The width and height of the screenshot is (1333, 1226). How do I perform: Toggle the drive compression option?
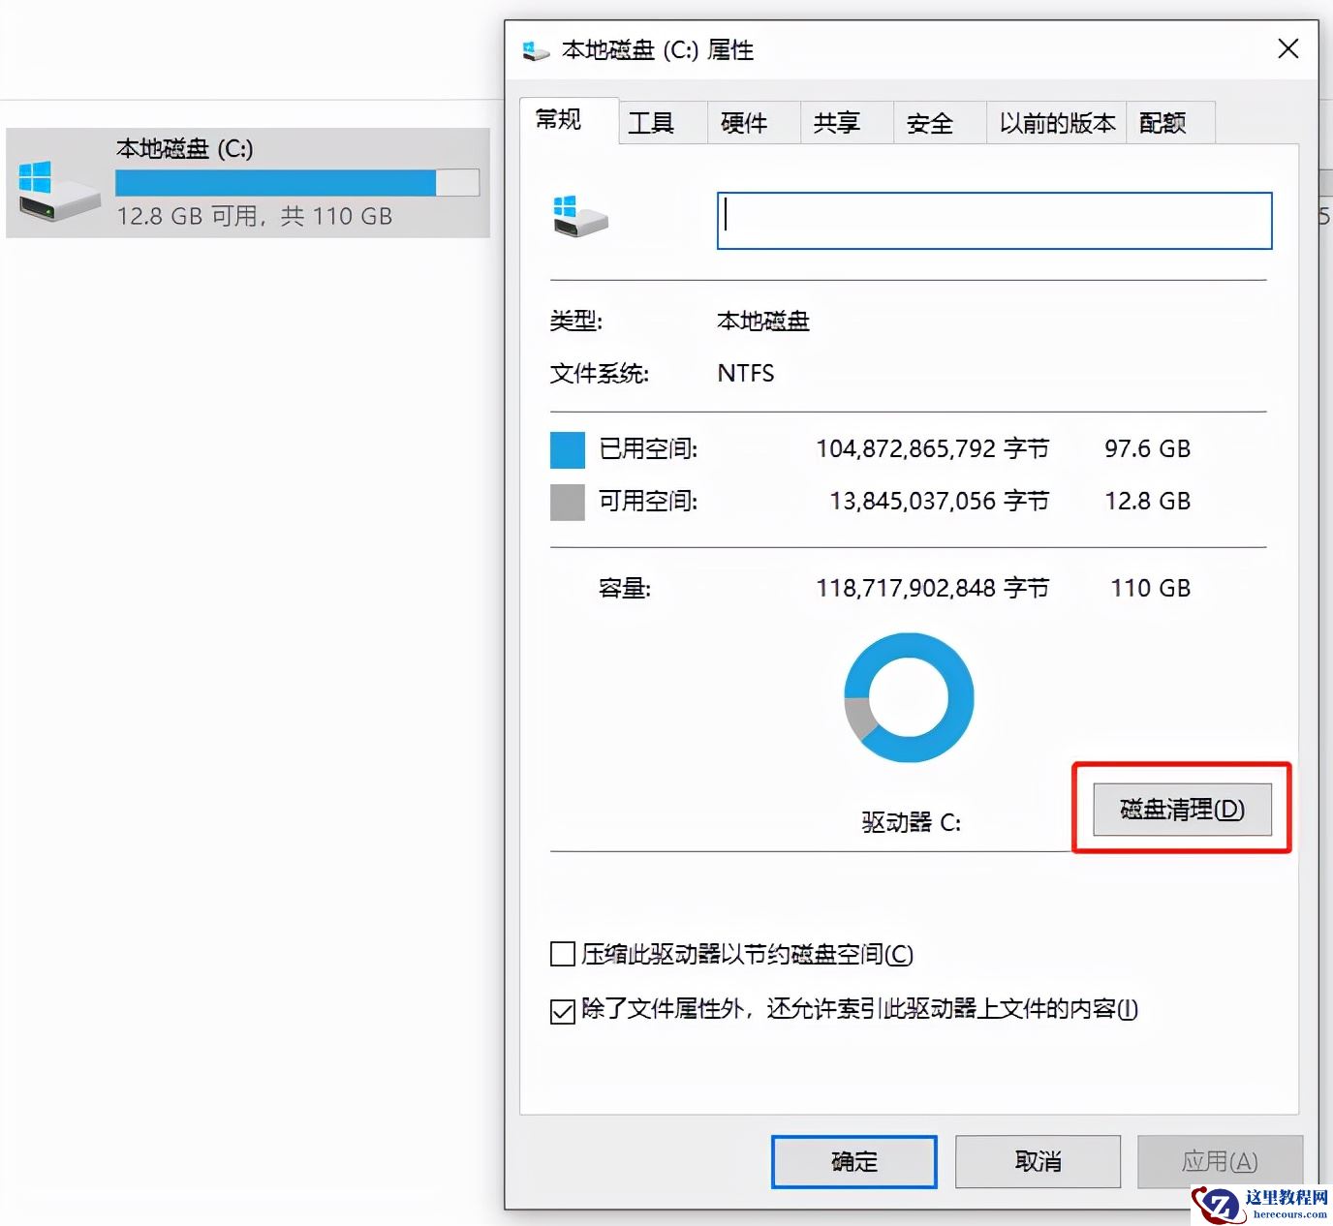[x=562, y=954]
